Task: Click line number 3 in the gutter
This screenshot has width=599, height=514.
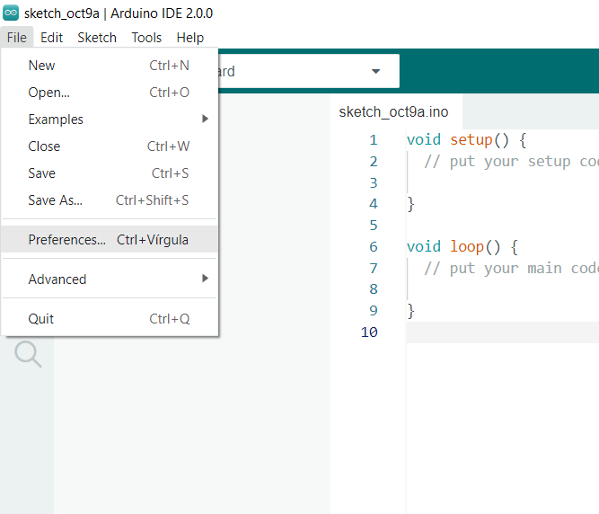Action: pyautogui.click(x=374, y=183)
